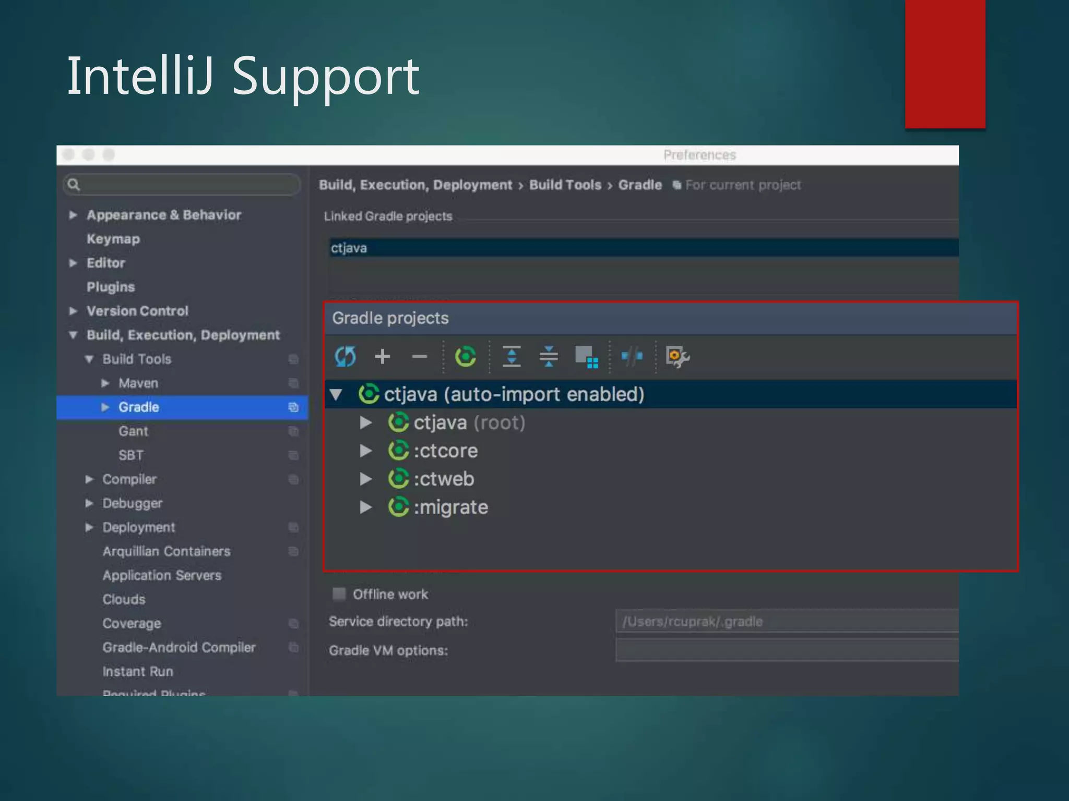Click the show dependencies grid icon

587,357
